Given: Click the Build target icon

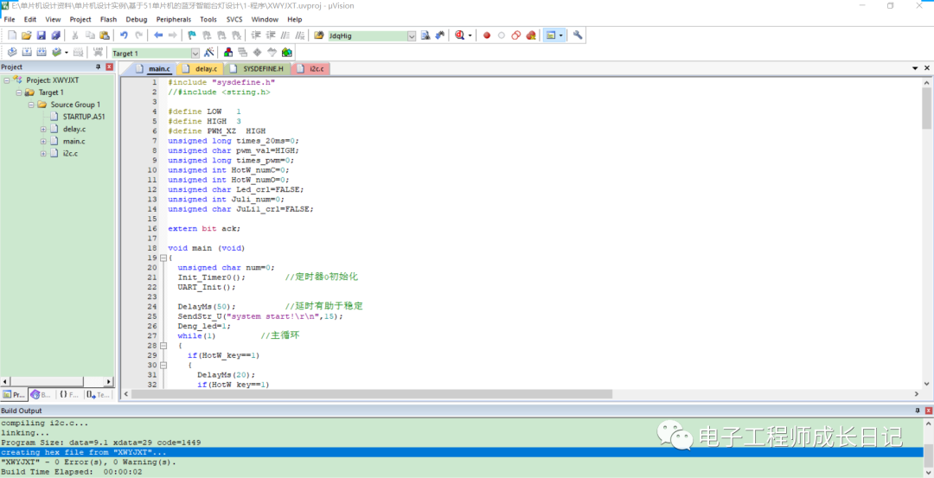Looking at the screenshot, I should pyautogui.click(x=26, y=53).
